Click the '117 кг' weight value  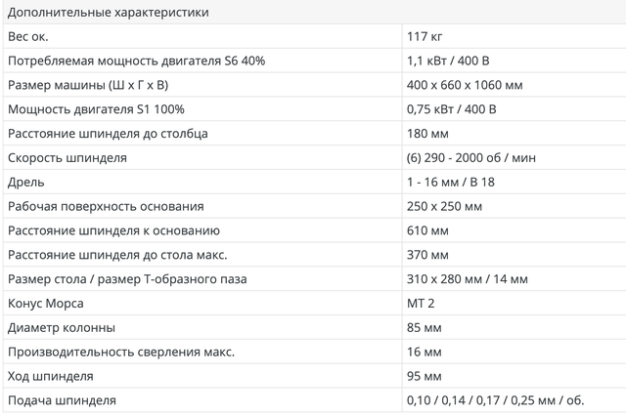click(x=426, y=36)
